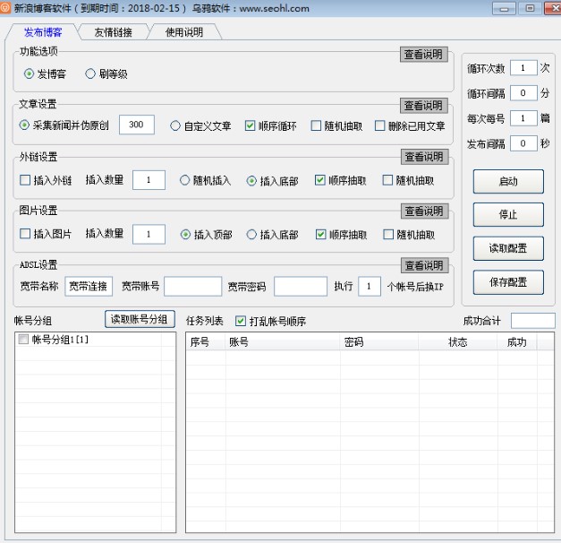
Task: Check the 帐号分组1[1] tree item
Action: [23, 340]
